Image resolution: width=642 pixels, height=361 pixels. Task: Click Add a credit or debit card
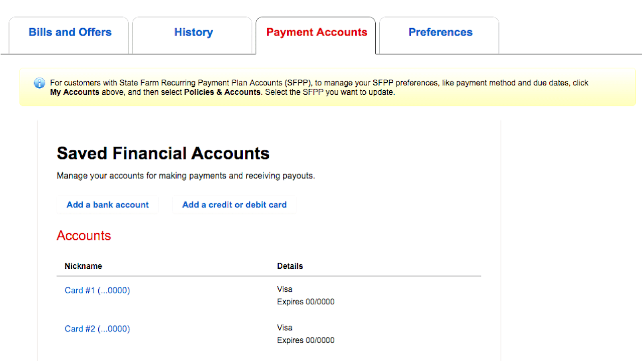pos(234,205)
